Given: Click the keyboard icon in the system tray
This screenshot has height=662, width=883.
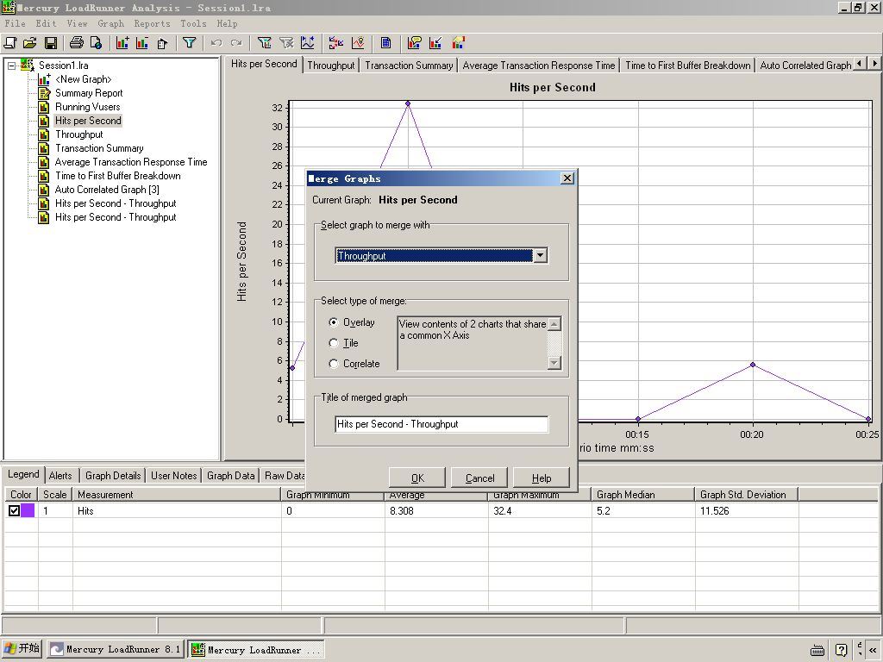Looking at the screenshot, I should 817,650.
